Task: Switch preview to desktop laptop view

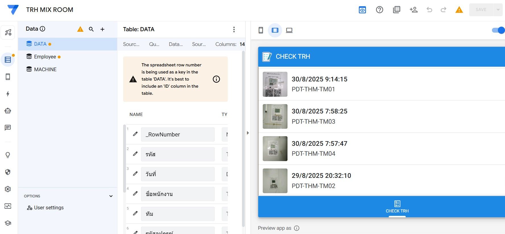Action: [x=289, y=30]
